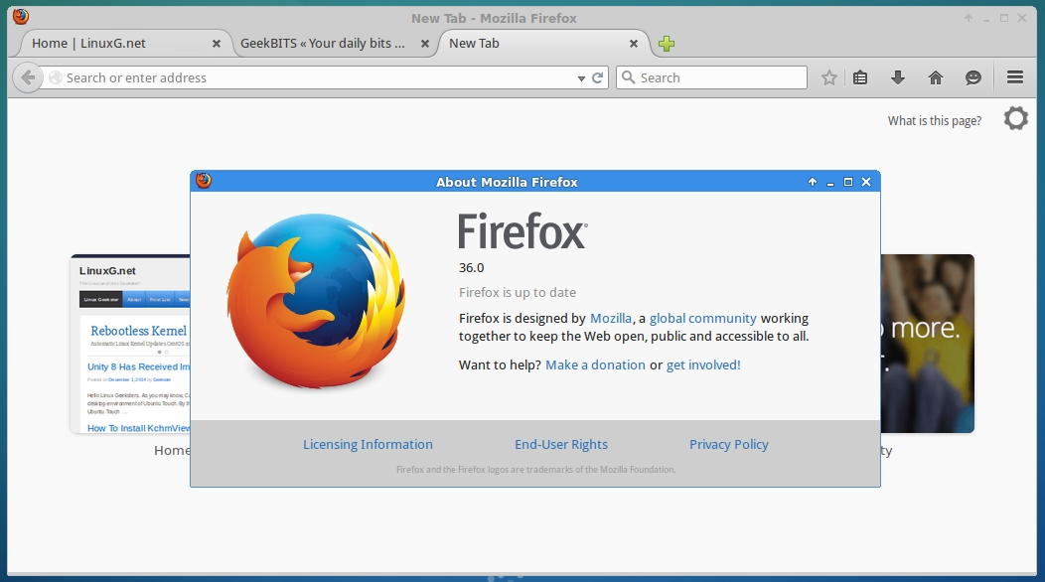Minimize the main Firefox window
Screen dimensions: 1045x582
pyautogui.click(x=986, y=19)
